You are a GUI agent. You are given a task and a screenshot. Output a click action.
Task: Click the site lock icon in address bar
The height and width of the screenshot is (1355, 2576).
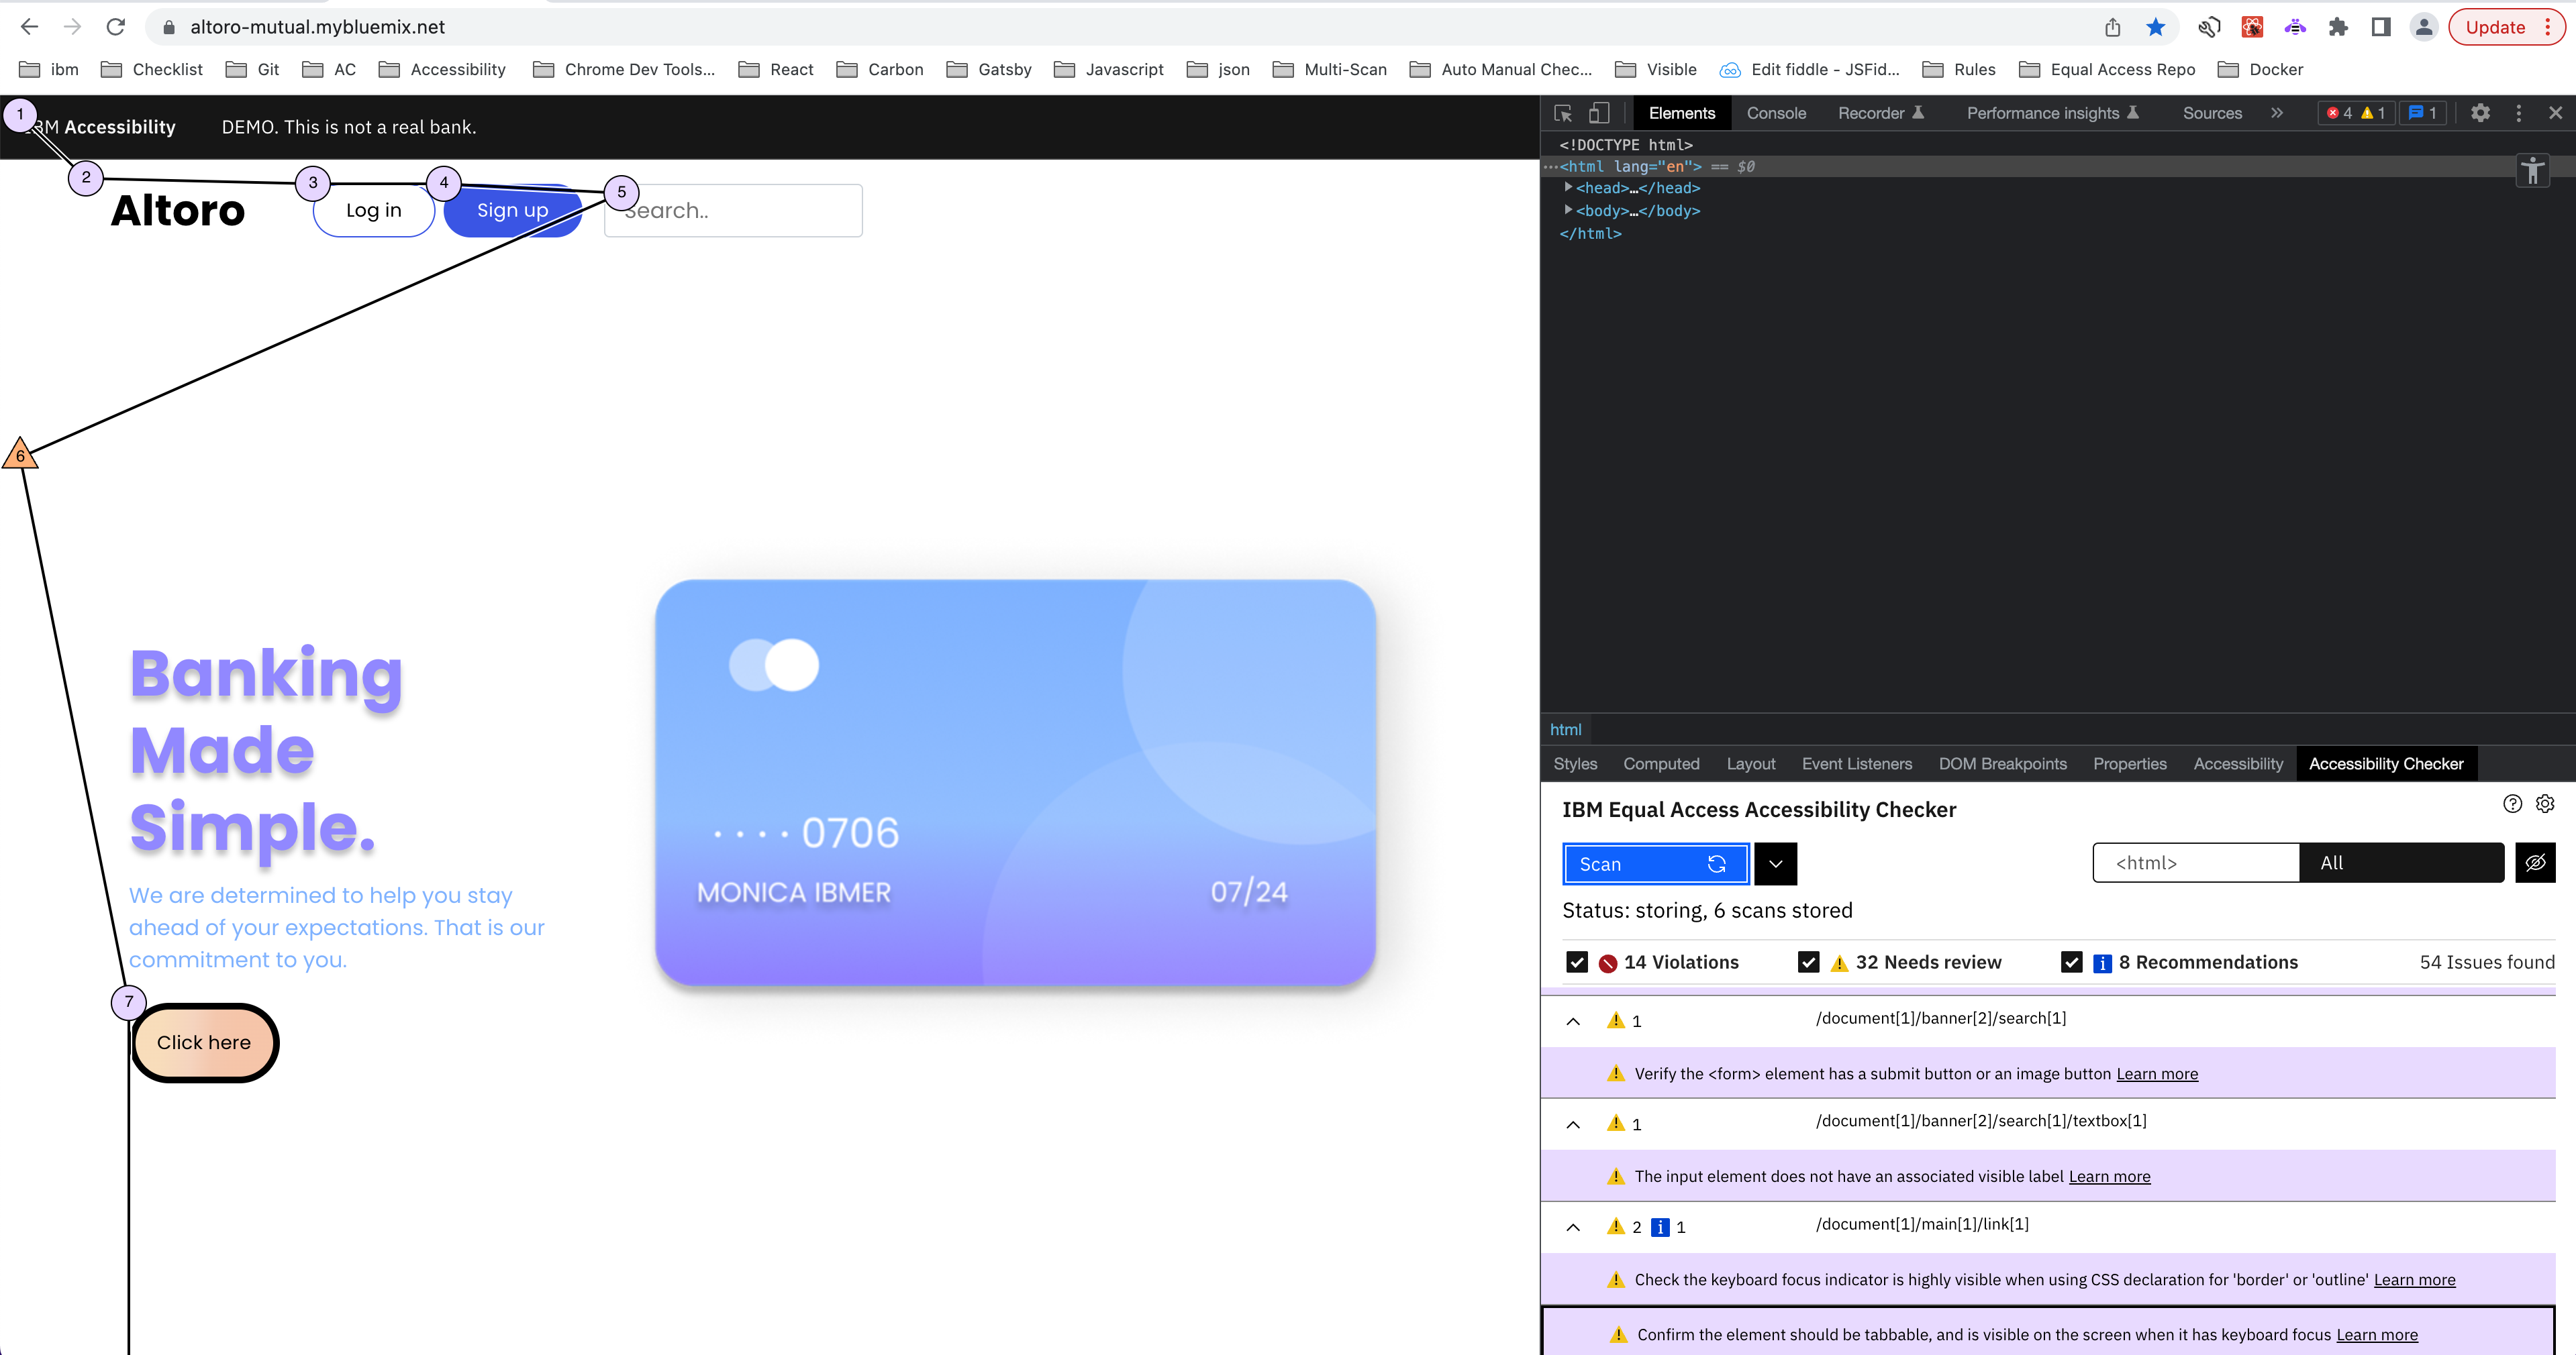169,27
